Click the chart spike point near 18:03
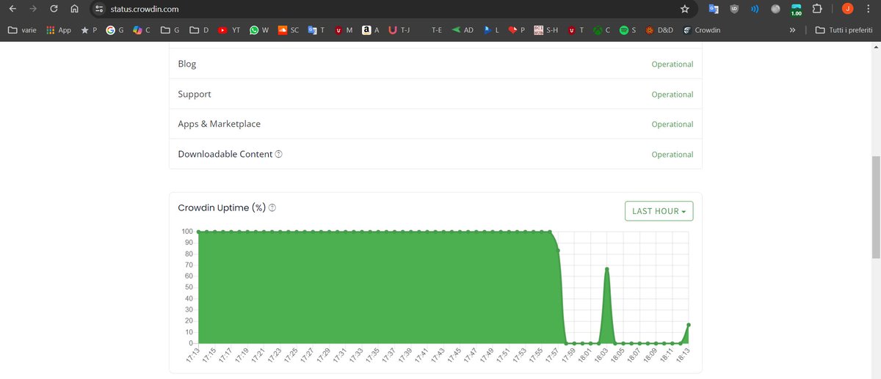Viewport: 881px width, 379px height. 607,269
